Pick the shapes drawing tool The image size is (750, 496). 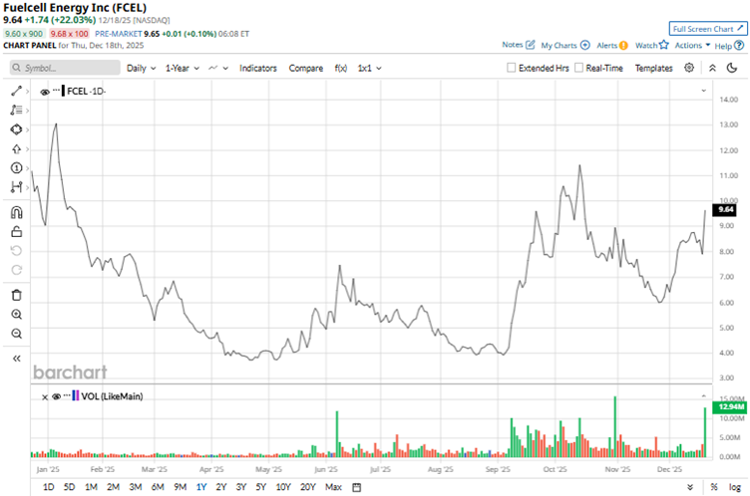click(x=16, y=129)
